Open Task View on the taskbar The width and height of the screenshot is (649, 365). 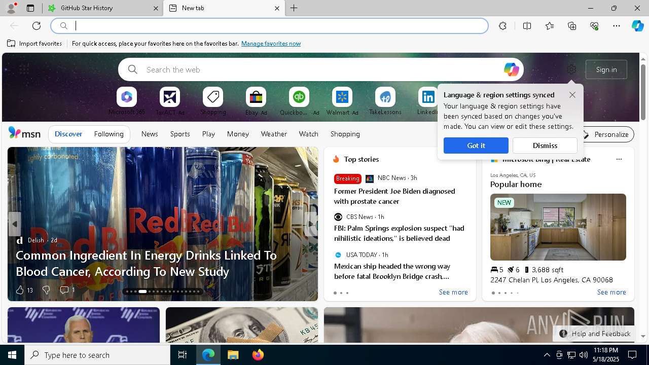point(183,355)
